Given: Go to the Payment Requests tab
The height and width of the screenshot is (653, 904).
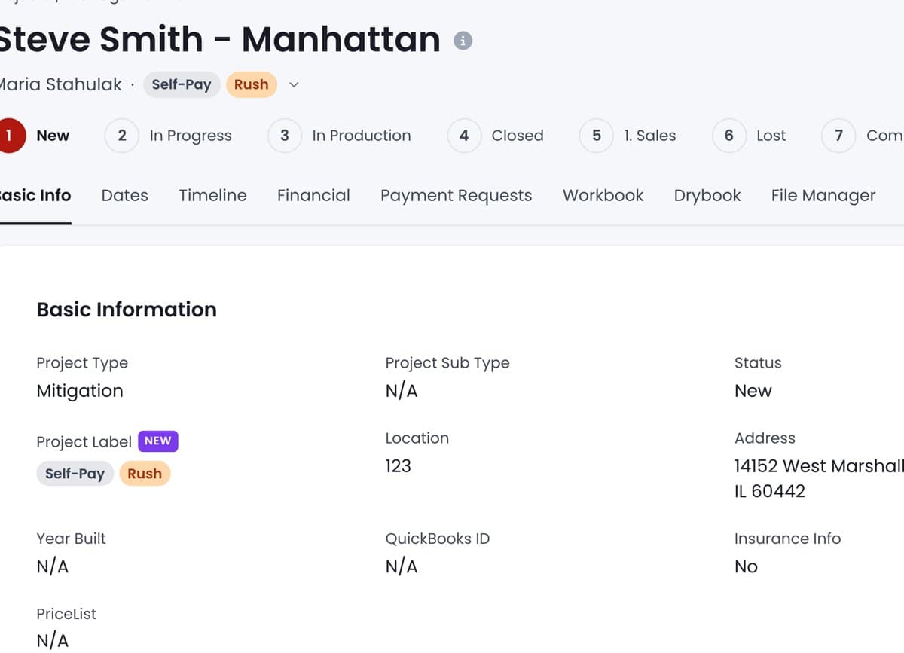Looking at the screenshot, I should 457,196.
